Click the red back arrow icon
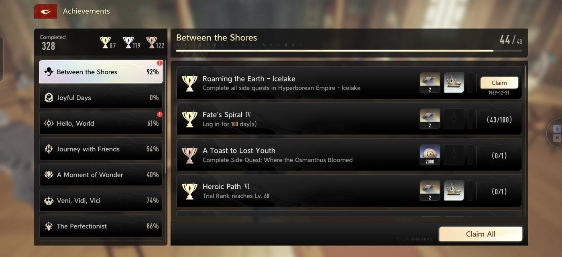The width and height of the screenshot is (562, 257). pyautogui.click(x=45, y=11)
